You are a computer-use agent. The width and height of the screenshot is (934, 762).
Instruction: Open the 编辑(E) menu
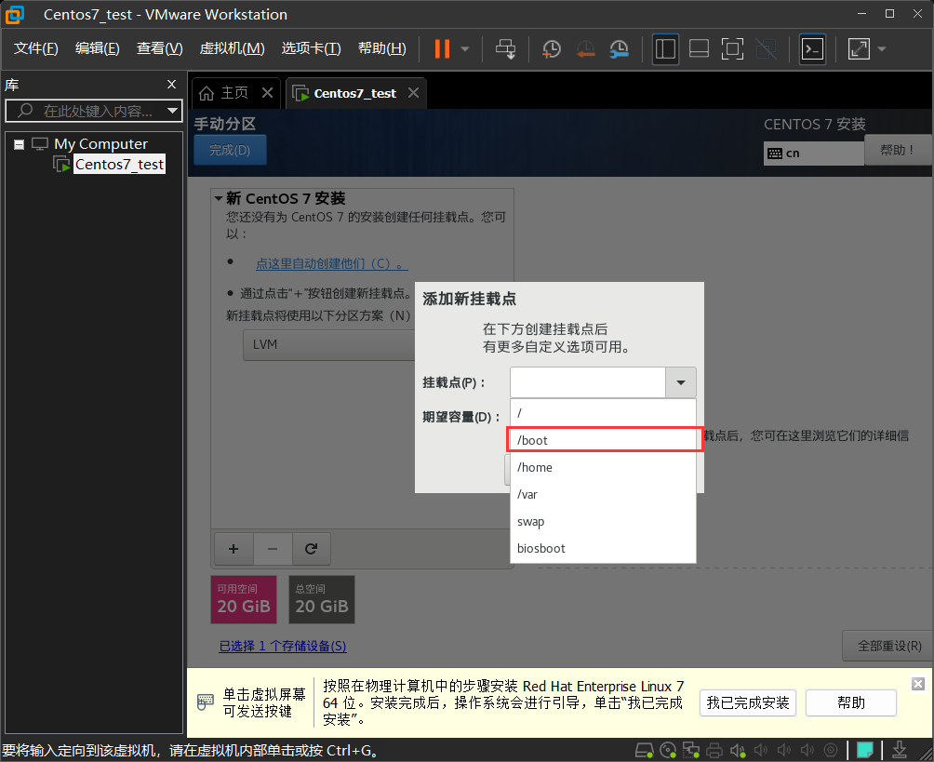coord(97,48)
